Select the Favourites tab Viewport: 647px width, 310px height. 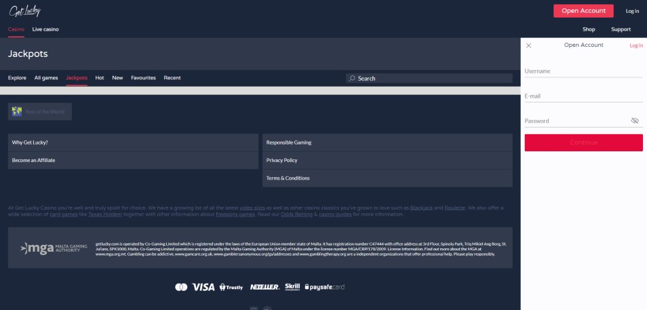(x=143, y=77)
